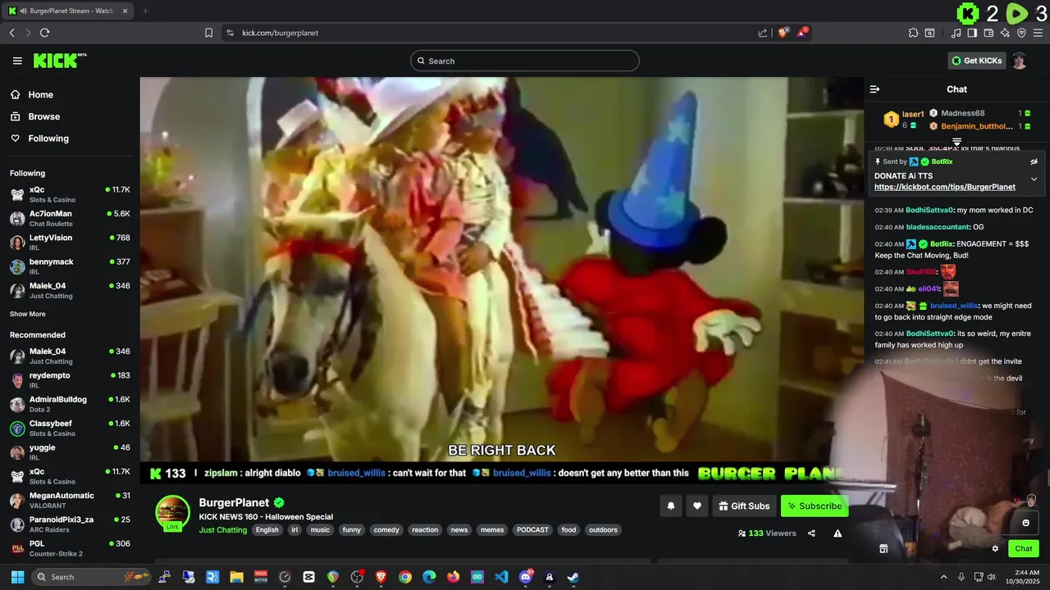The height and width of the screenshot is (590, 1050).
Task: Open Brave Wallet icon
Action: (988, 33)
